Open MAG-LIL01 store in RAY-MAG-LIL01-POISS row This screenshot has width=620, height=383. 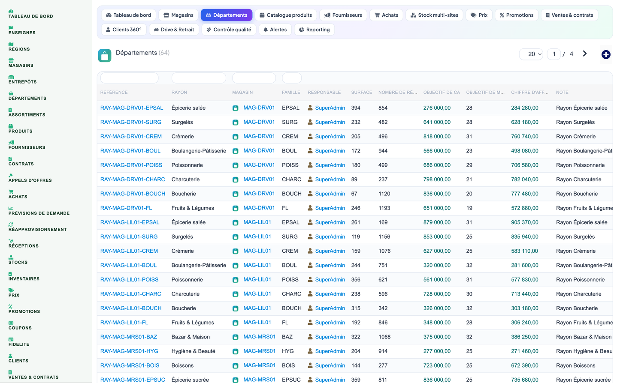[257, 279]
